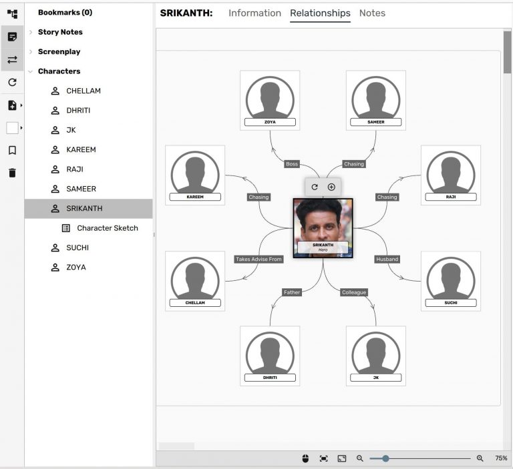
Task: Click the zoom-in magnifier in status bar
Action: (x=480, y=458)
